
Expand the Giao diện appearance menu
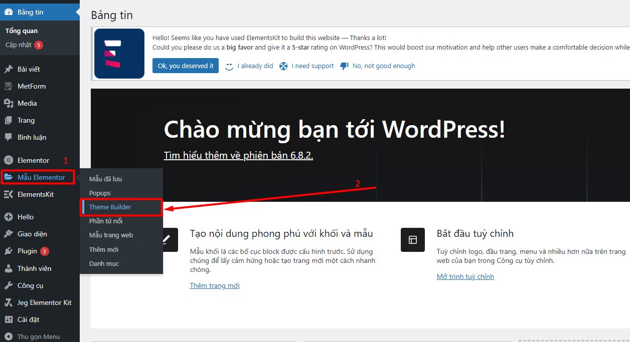(32, 234)
